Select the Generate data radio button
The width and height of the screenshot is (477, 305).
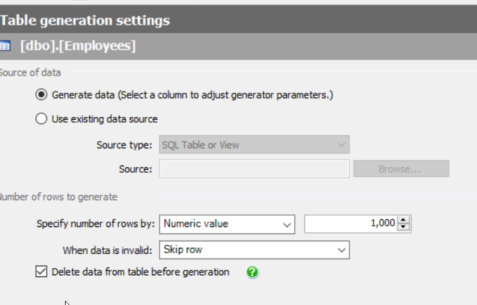click(41, 95)
